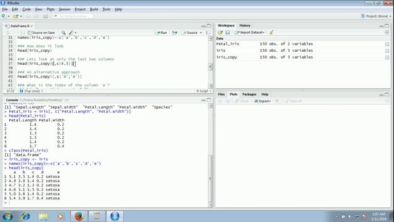Open the Edit menu
This screenshot has height=222, width=394.
point(15,9)
